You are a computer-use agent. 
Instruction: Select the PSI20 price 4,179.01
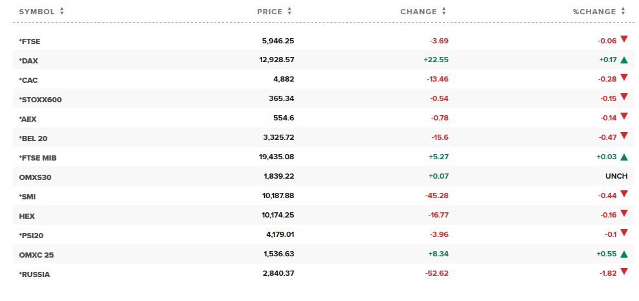coord(280,234)
